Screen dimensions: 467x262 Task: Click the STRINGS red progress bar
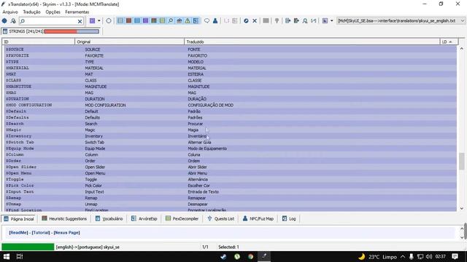[72, 31]
